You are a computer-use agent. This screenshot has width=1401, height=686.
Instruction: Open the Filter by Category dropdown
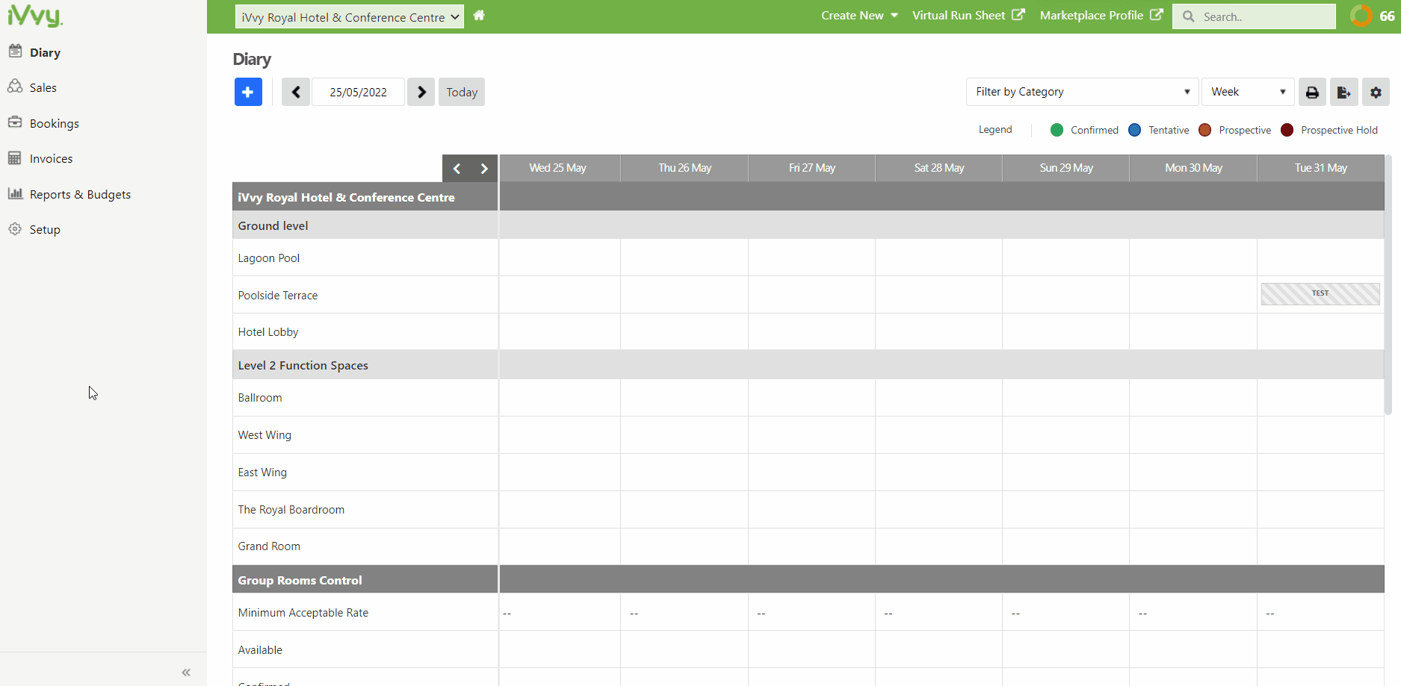(x=1081, y=92)
